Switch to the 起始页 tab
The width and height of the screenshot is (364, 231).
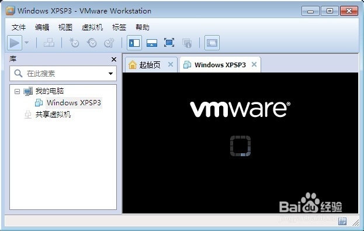point(150,65)
